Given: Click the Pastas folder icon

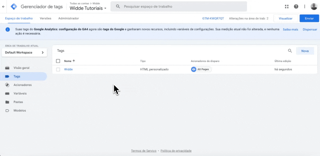Looking at the screenshot, I should tap(7, 102).
